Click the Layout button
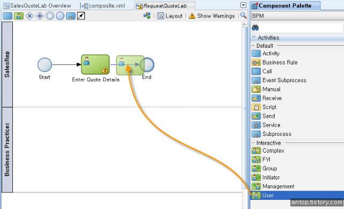The height and width of the screenshot is (209, 344). [170, 16]
